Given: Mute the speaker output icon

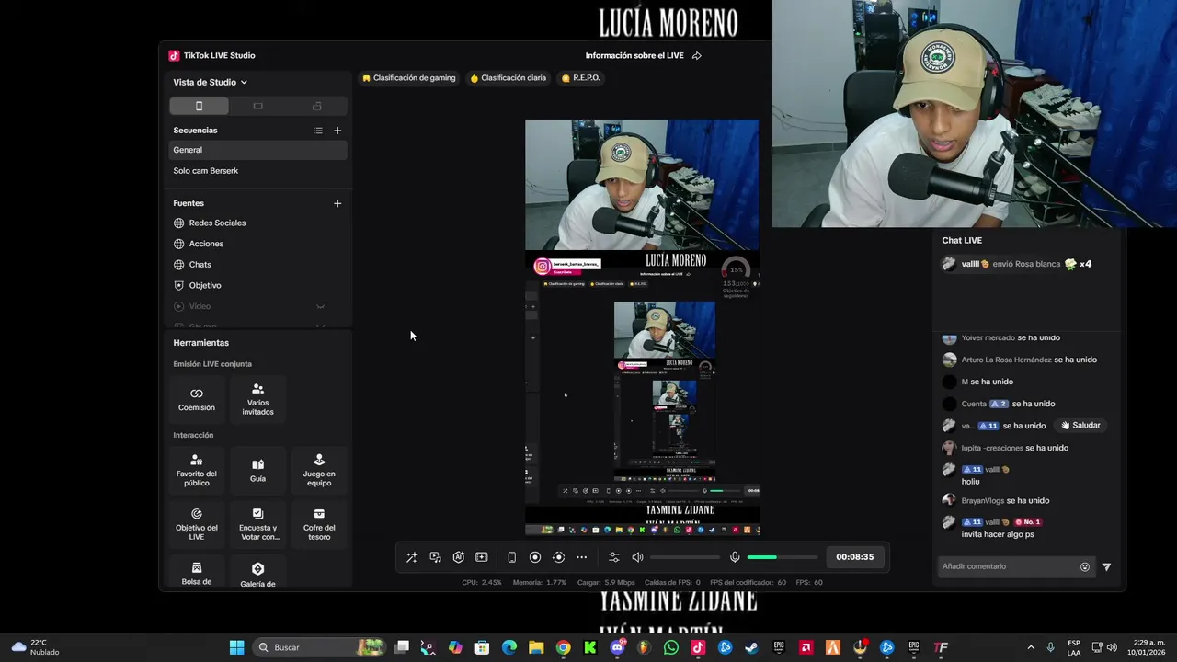Looking at the screenshot, I should (637, 557).
